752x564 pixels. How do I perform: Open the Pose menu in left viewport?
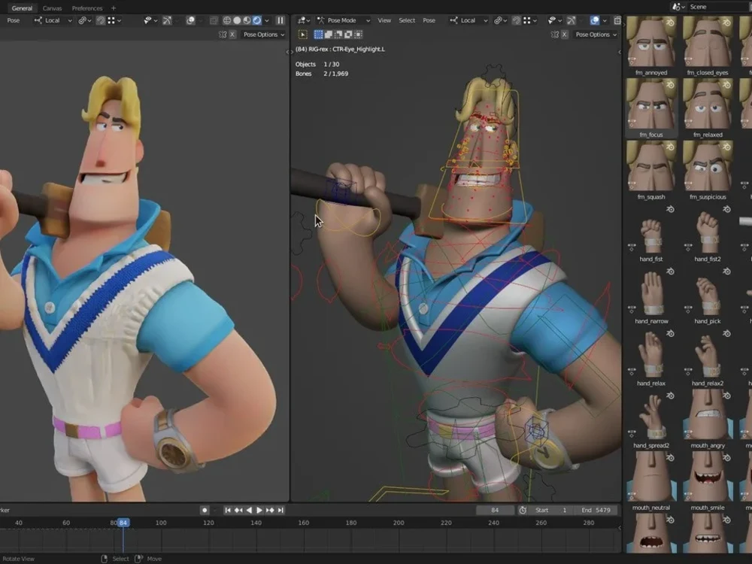point(14,20)
